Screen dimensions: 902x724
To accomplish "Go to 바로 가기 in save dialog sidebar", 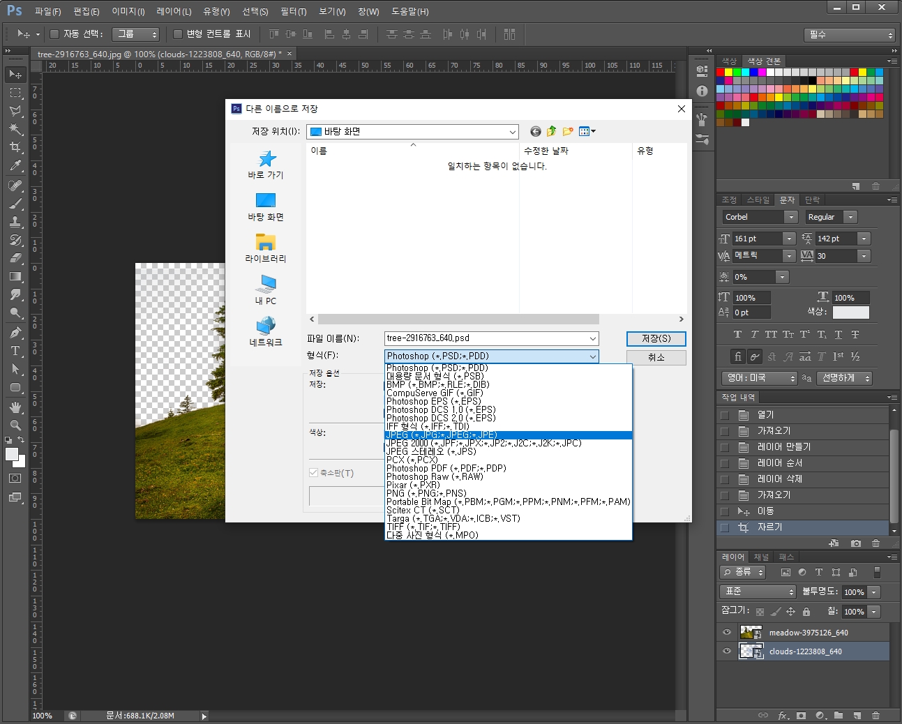I will 266,165.
